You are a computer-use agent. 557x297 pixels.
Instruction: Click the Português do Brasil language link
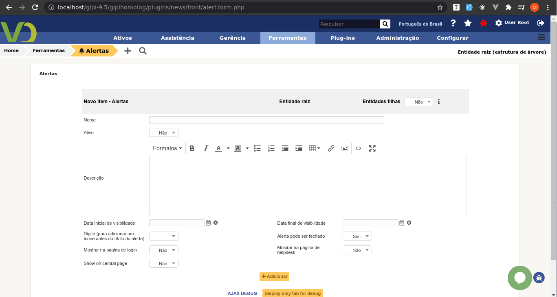(x=420, y=24)
